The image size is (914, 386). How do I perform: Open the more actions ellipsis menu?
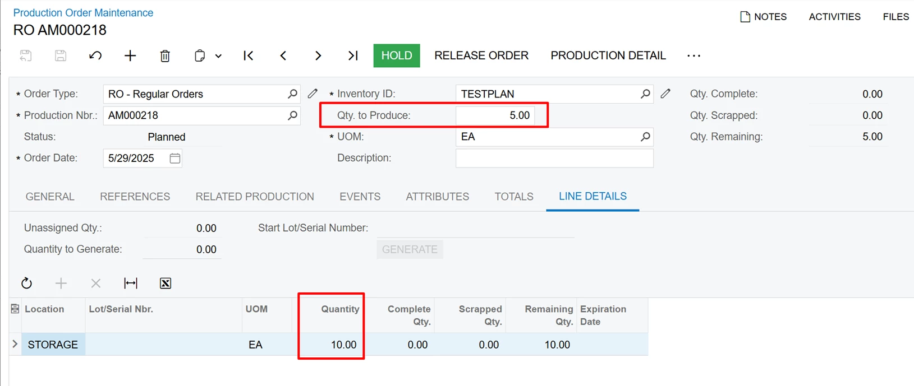tap(693, 55)
